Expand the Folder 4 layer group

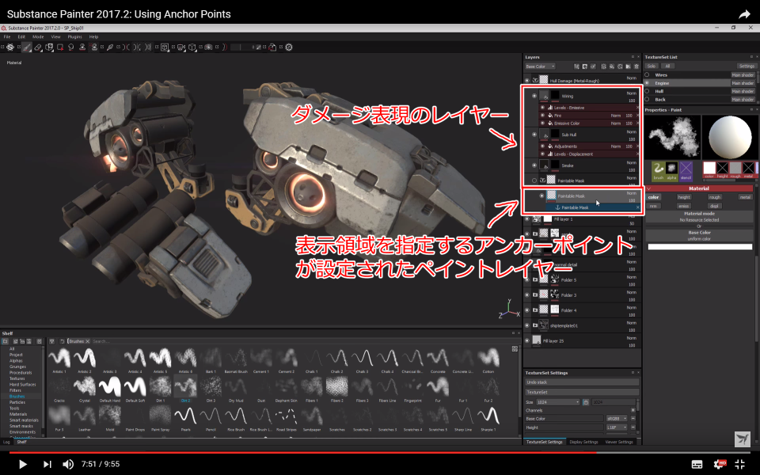[535, 310]
